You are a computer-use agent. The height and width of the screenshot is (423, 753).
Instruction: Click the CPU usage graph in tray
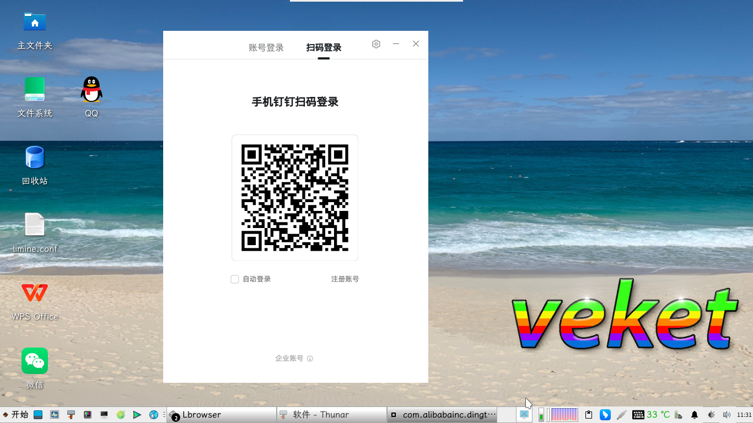coord(564,415)
